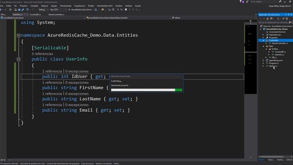Open the Any CPU platform dropdown
The width and height of the screenshot is (293, 165).
tap(58, 10)
